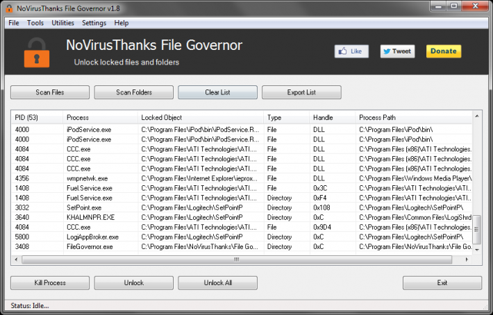Click handle value 0x108
This screenshot has height=315, width=493.
[x=321, y=207]
